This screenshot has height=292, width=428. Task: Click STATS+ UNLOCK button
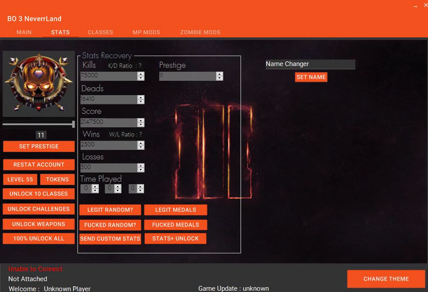click(175, 239)
